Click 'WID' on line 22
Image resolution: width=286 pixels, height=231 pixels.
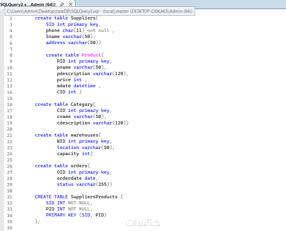pos(61,141)
